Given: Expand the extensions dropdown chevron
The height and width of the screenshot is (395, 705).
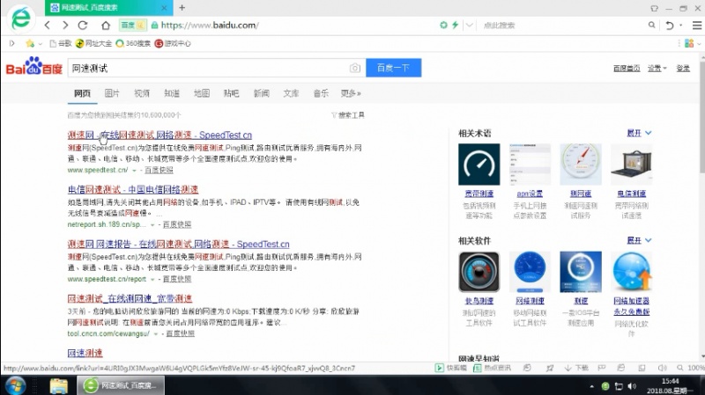Looking at the screenshot, I should pos(699,43).
